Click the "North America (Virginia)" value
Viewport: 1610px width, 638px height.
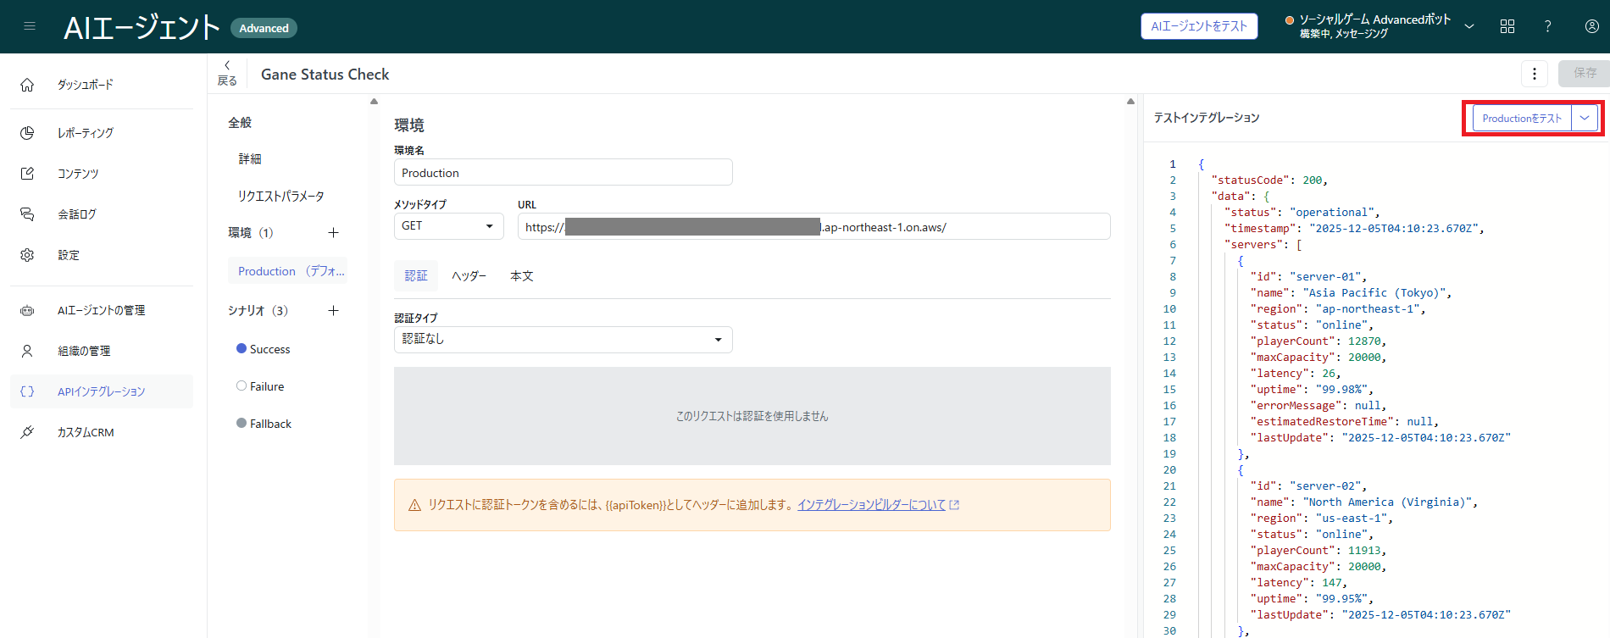1387,502
